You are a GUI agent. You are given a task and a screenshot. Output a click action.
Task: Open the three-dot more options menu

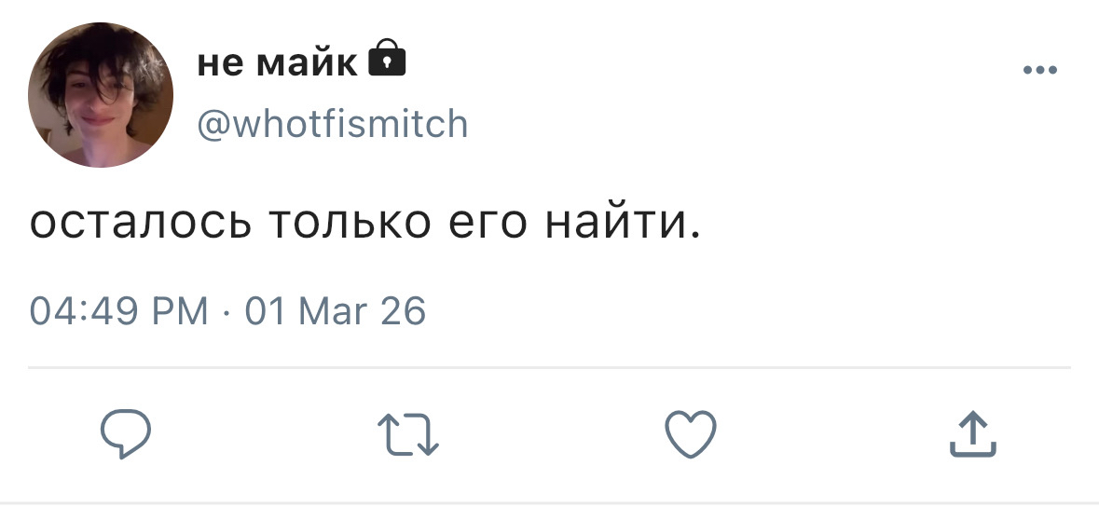(x=1039, y=70)
